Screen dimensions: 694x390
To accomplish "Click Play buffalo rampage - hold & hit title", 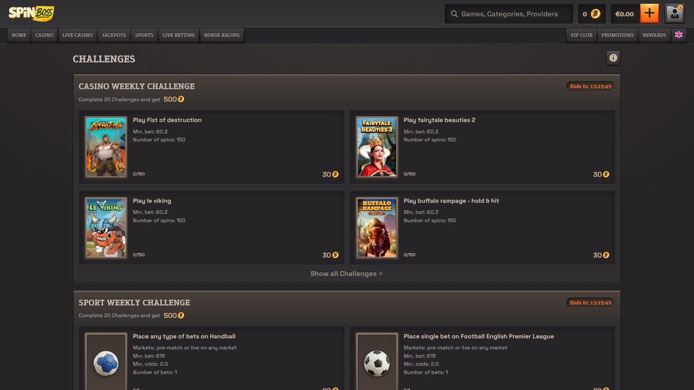I will 451,201.
